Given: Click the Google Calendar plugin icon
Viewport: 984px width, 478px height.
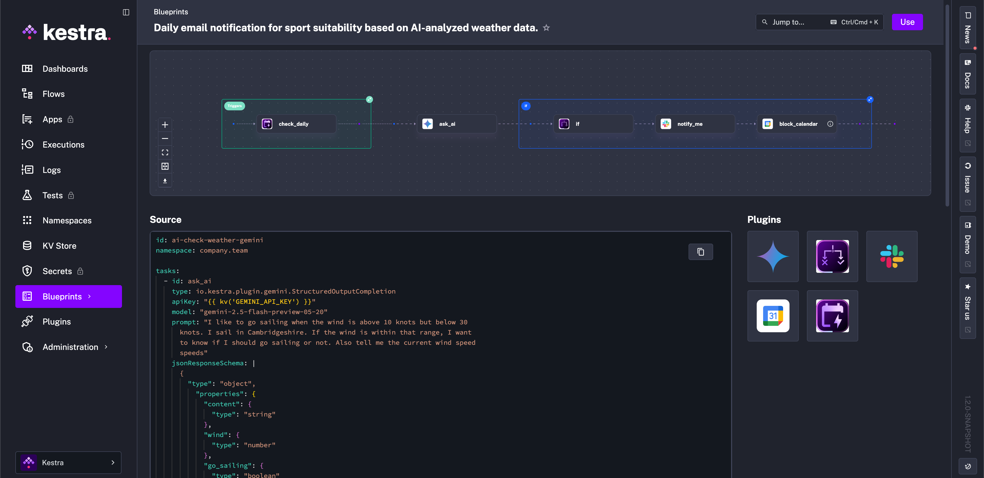Looking at the screenshot, I should click(x=773, y=316).
